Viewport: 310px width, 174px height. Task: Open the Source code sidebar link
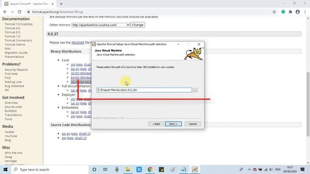tap(13, 107)
